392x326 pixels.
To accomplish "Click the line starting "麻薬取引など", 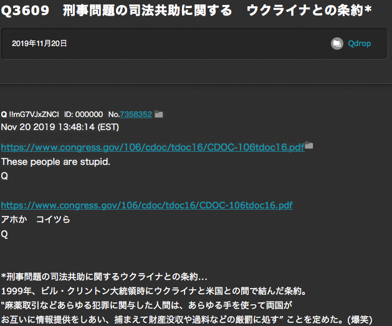I will [x=146, y=305].
